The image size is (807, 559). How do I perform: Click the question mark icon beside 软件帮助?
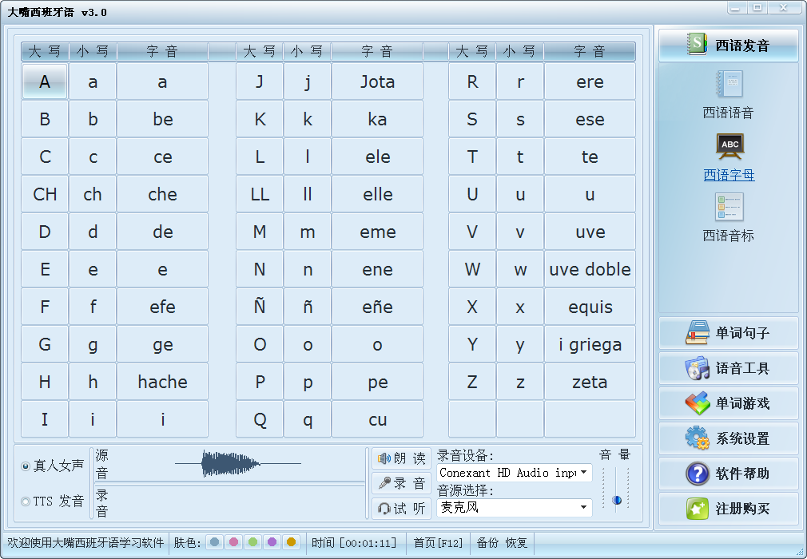click(x=698, y=473)
